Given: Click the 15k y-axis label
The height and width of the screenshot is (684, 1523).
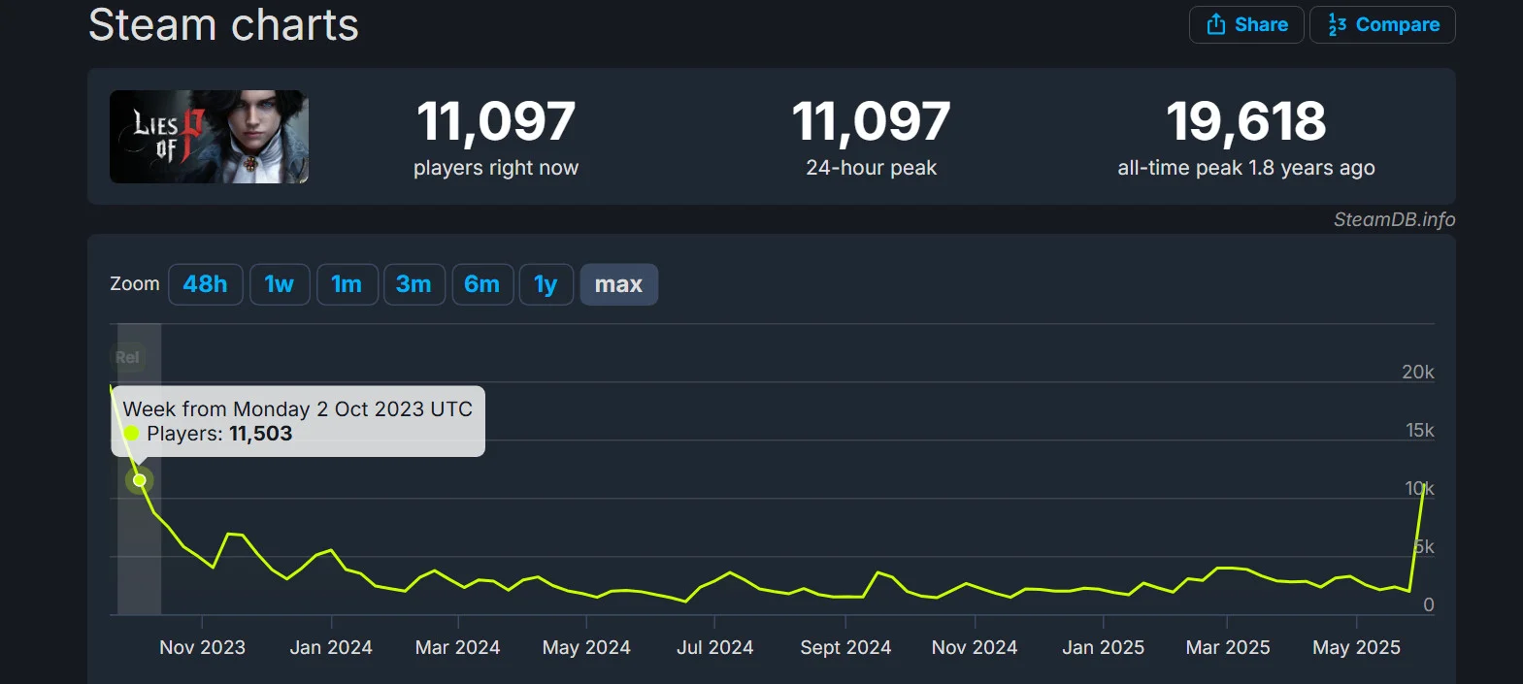Looking at the screenshot, I should point(1420,430).
